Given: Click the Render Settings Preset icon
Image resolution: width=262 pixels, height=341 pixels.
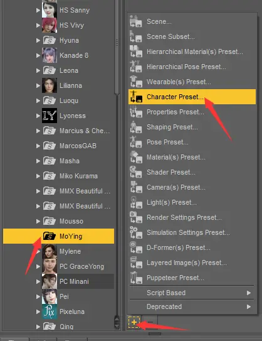Looking at the screenshot, I should click(135, 217).
